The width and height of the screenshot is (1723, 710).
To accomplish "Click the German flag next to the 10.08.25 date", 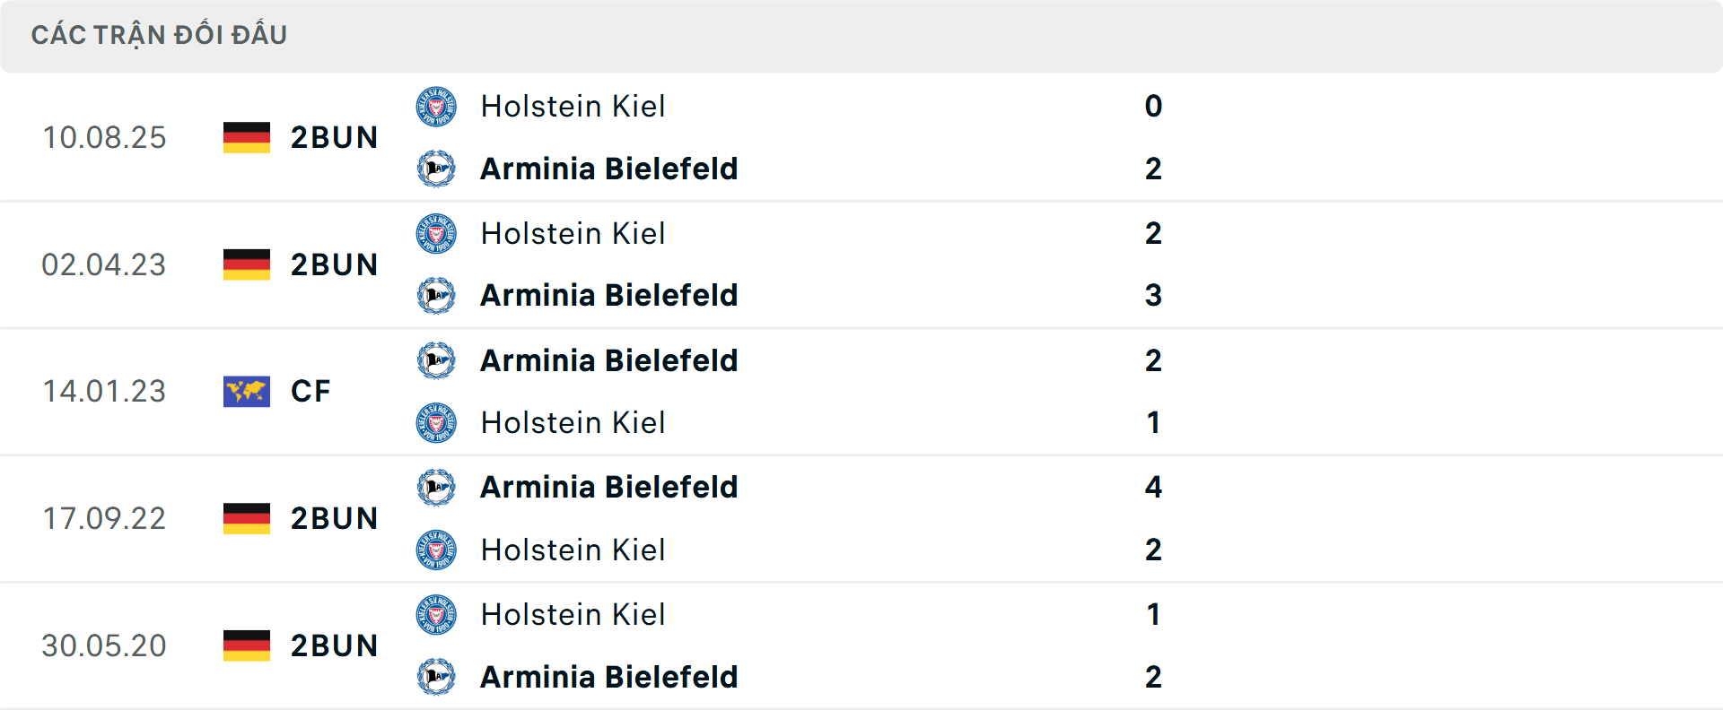I will coord(246,137).
